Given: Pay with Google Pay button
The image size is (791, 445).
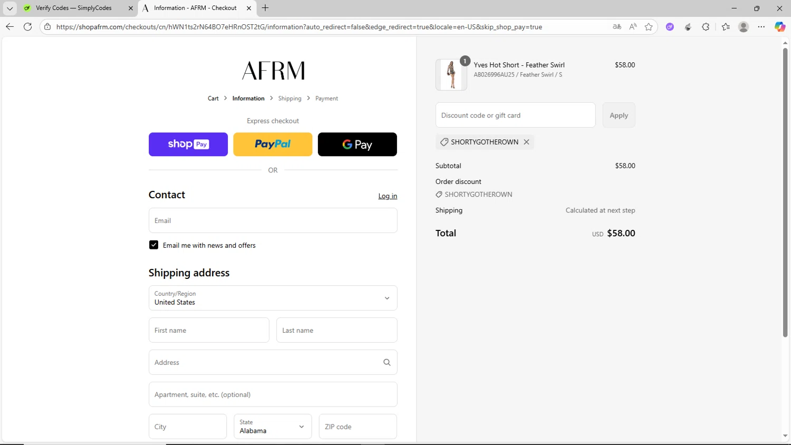Looking at the screenshot, I should pyautogui.click(x=357, y=144).
